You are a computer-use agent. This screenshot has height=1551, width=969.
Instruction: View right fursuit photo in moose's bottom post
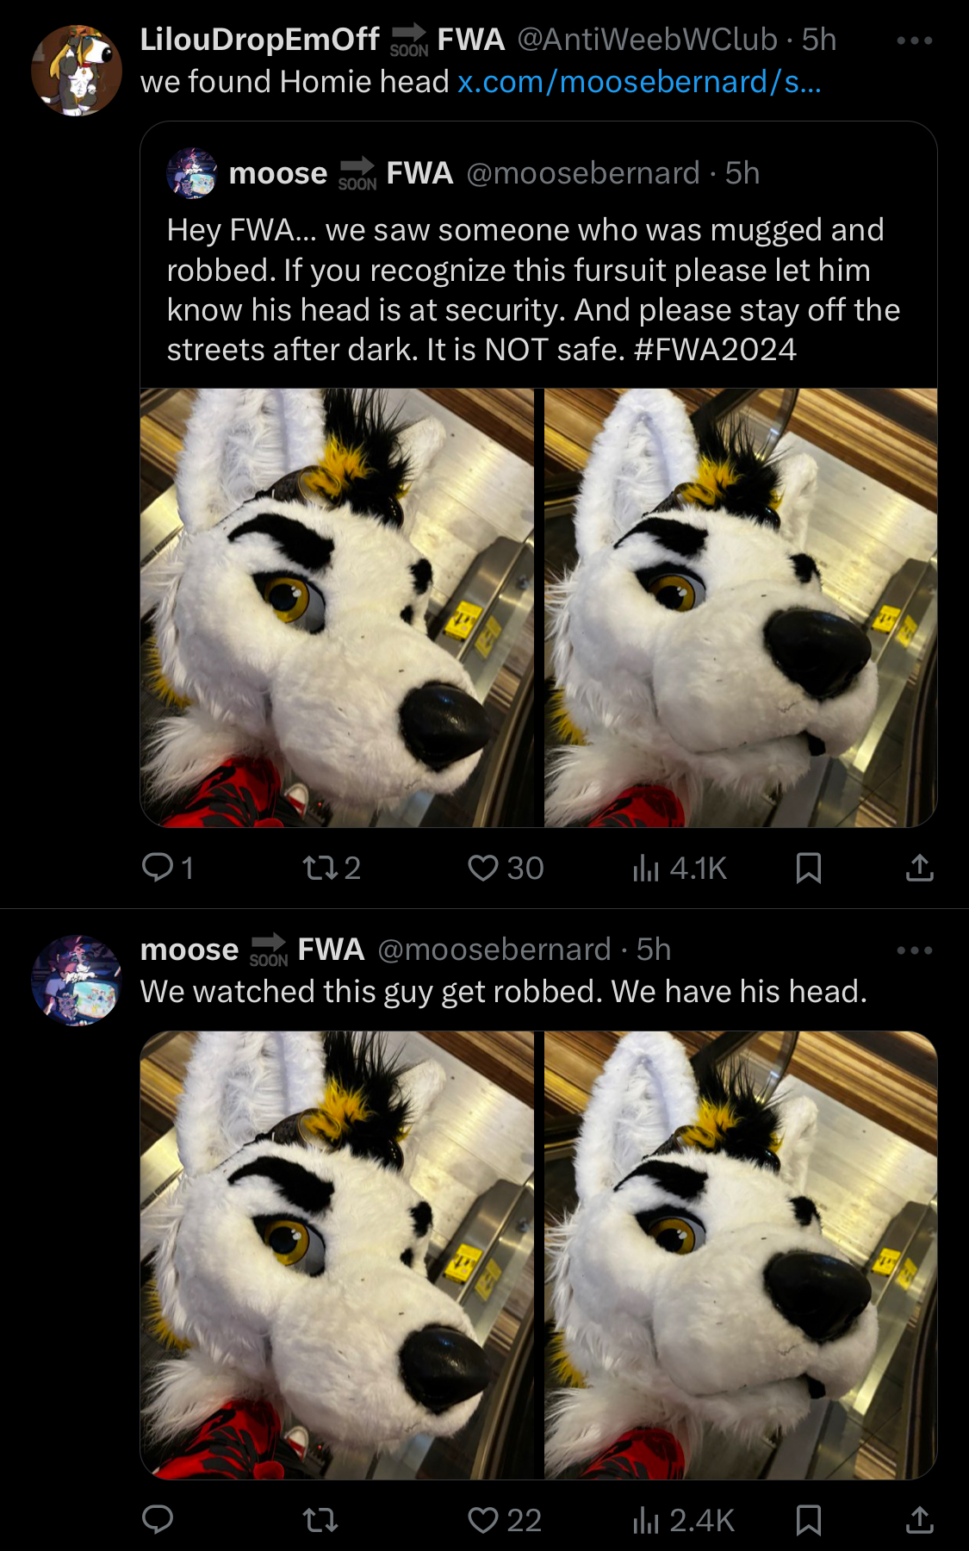pos(741,1255)
